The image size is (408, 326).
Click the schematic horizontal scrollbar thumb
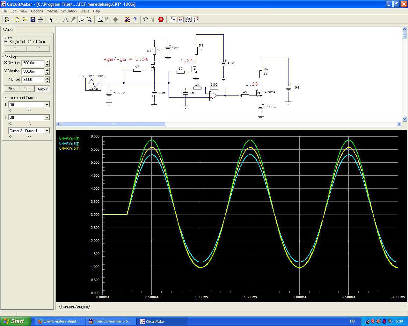113,124
